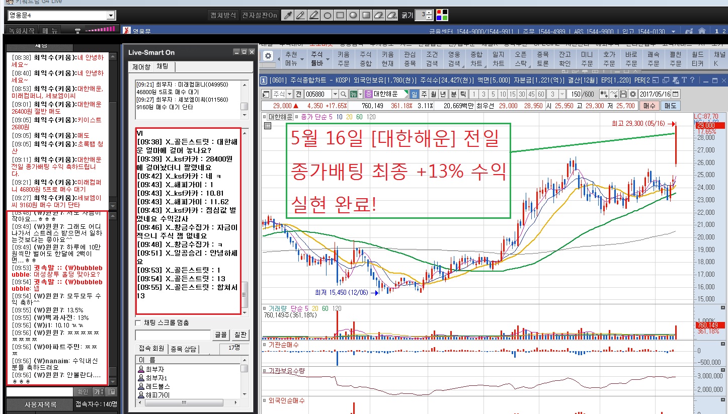Toggle the 전자칠판On electronic board button

pos(259,16)
